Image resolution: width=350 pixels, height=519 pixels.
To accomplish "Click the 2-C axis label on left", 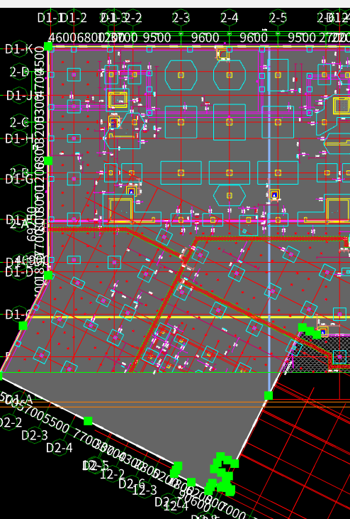I will pyautogui.click(x=19, y=122).
